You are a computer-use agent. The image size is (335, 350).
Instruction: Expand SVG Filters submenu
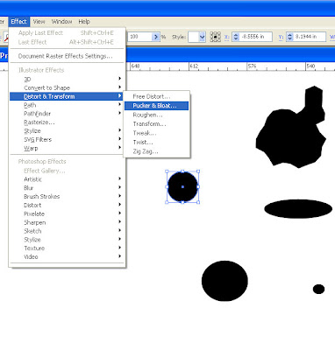coord(67,139)
